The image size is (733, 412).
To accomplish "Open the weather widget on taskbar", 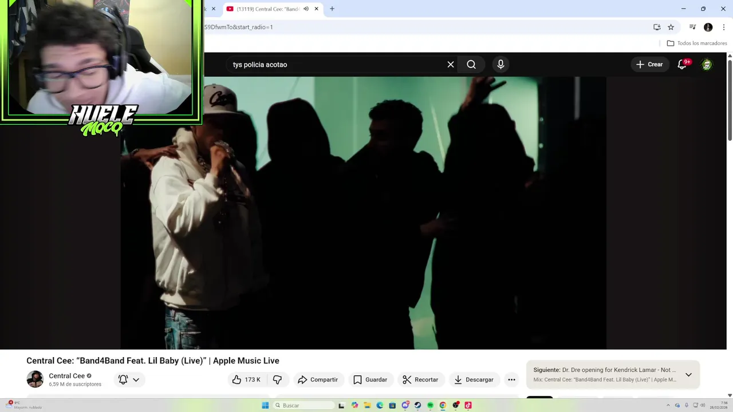I will tap(23, 405).
